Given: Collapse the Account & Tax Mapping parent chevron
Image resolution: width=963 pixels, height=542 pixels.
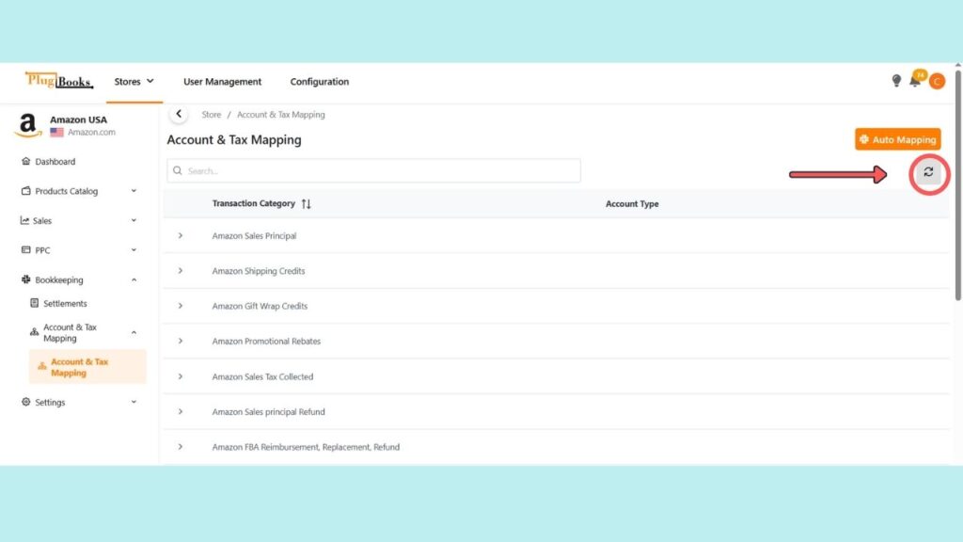Looking at the screenshot, I should pyautogui.click(x=134, y=332).
